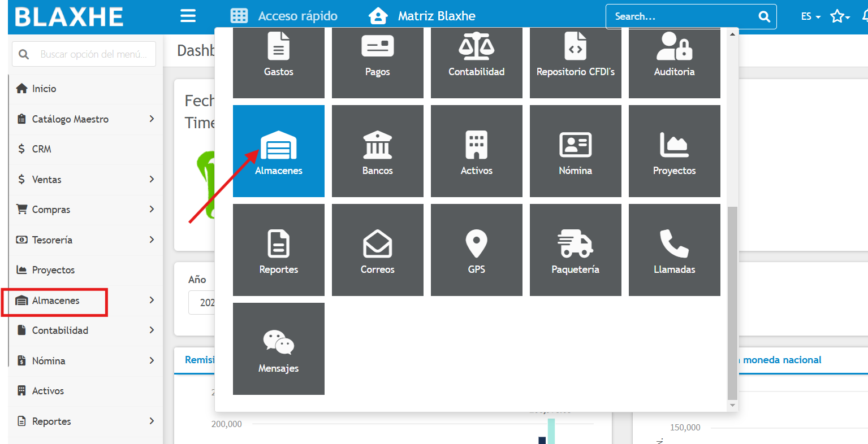Expand the Ventas submenu arrow
Viewport: 868px width, 444px height.
(152, 179)
